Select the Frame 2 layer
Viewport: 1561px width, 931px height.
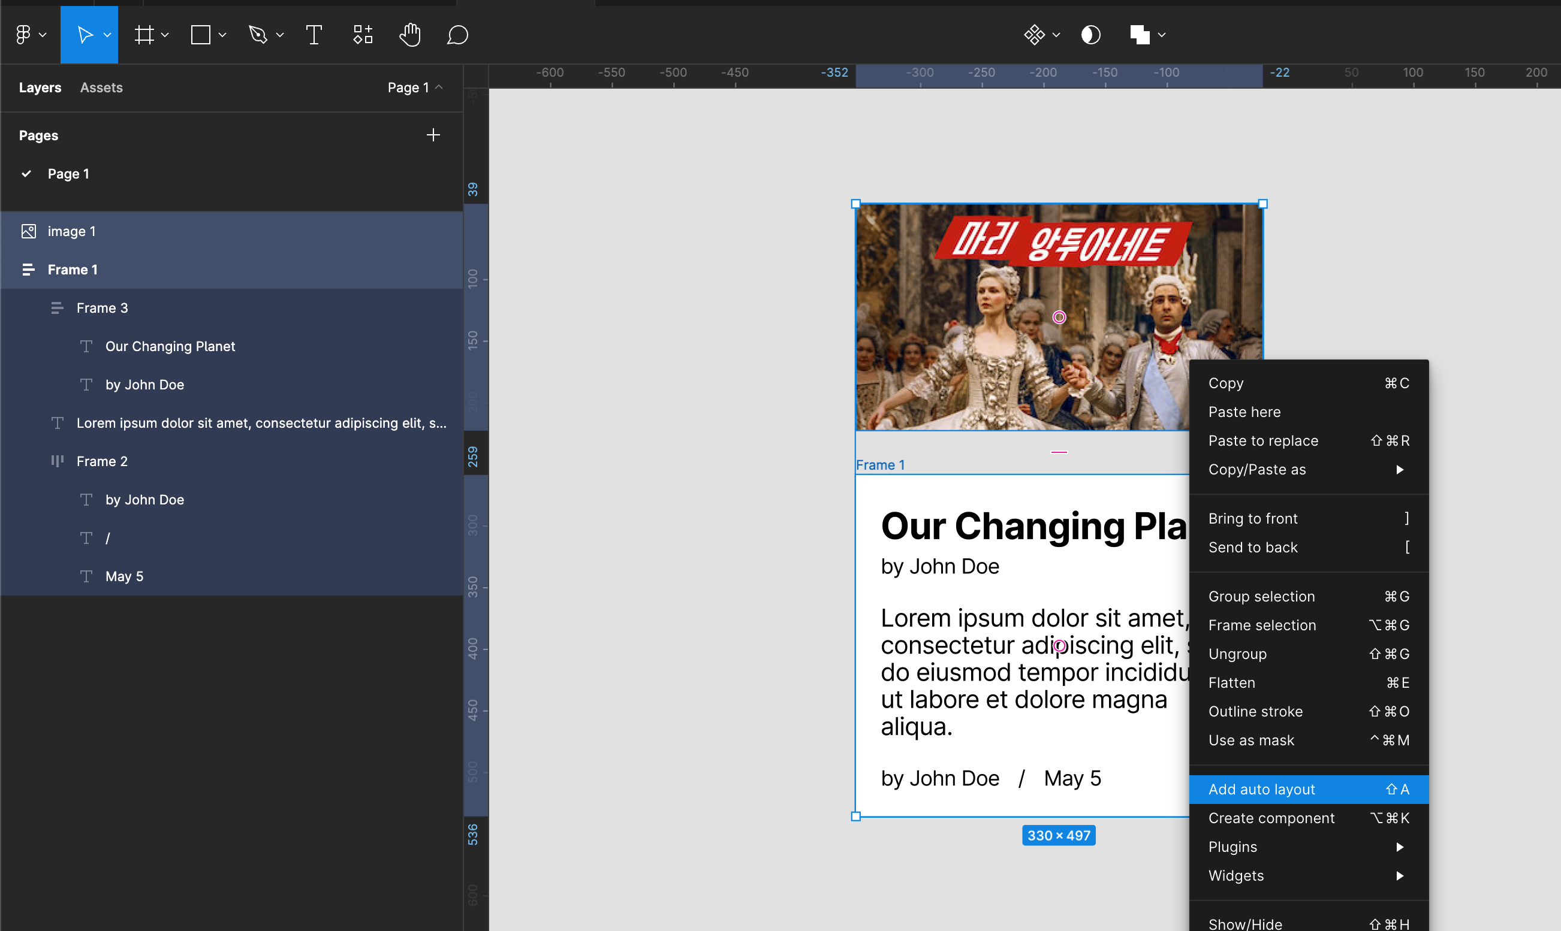point(102,462)
